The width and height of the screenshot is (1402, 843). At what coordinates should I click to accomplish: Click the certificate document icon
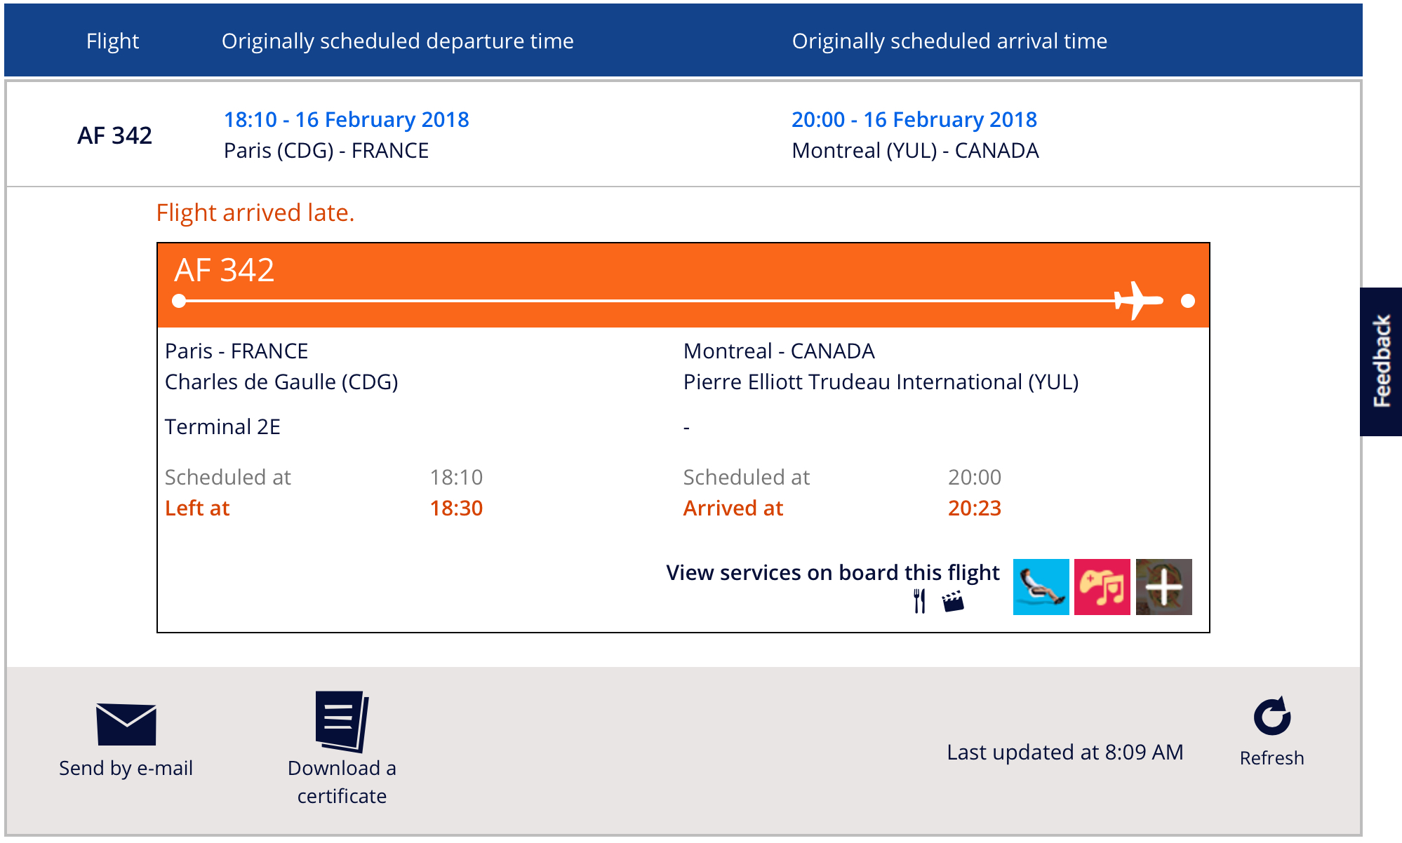click(x=342, y=722)
